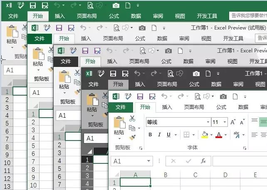This screenshot has height=190, width=267.
Task: Open the Name Box A1 dropdown arrow
Action: pyautogui.click(x=148, y=161)
